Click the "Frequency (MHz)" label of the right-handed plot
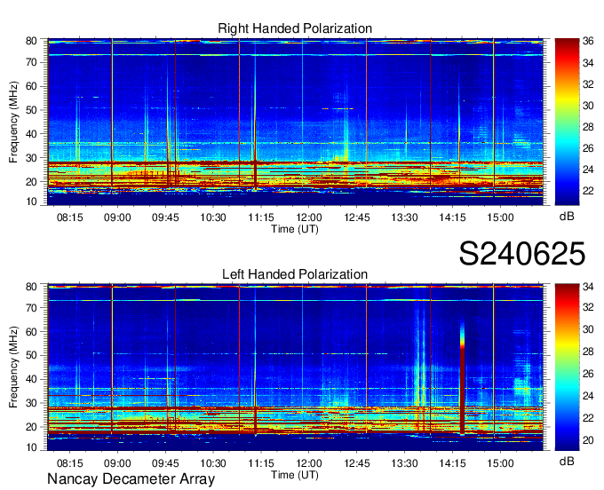Image resolution: width=604 pixels, height=490 pixels. coord(13,122)
